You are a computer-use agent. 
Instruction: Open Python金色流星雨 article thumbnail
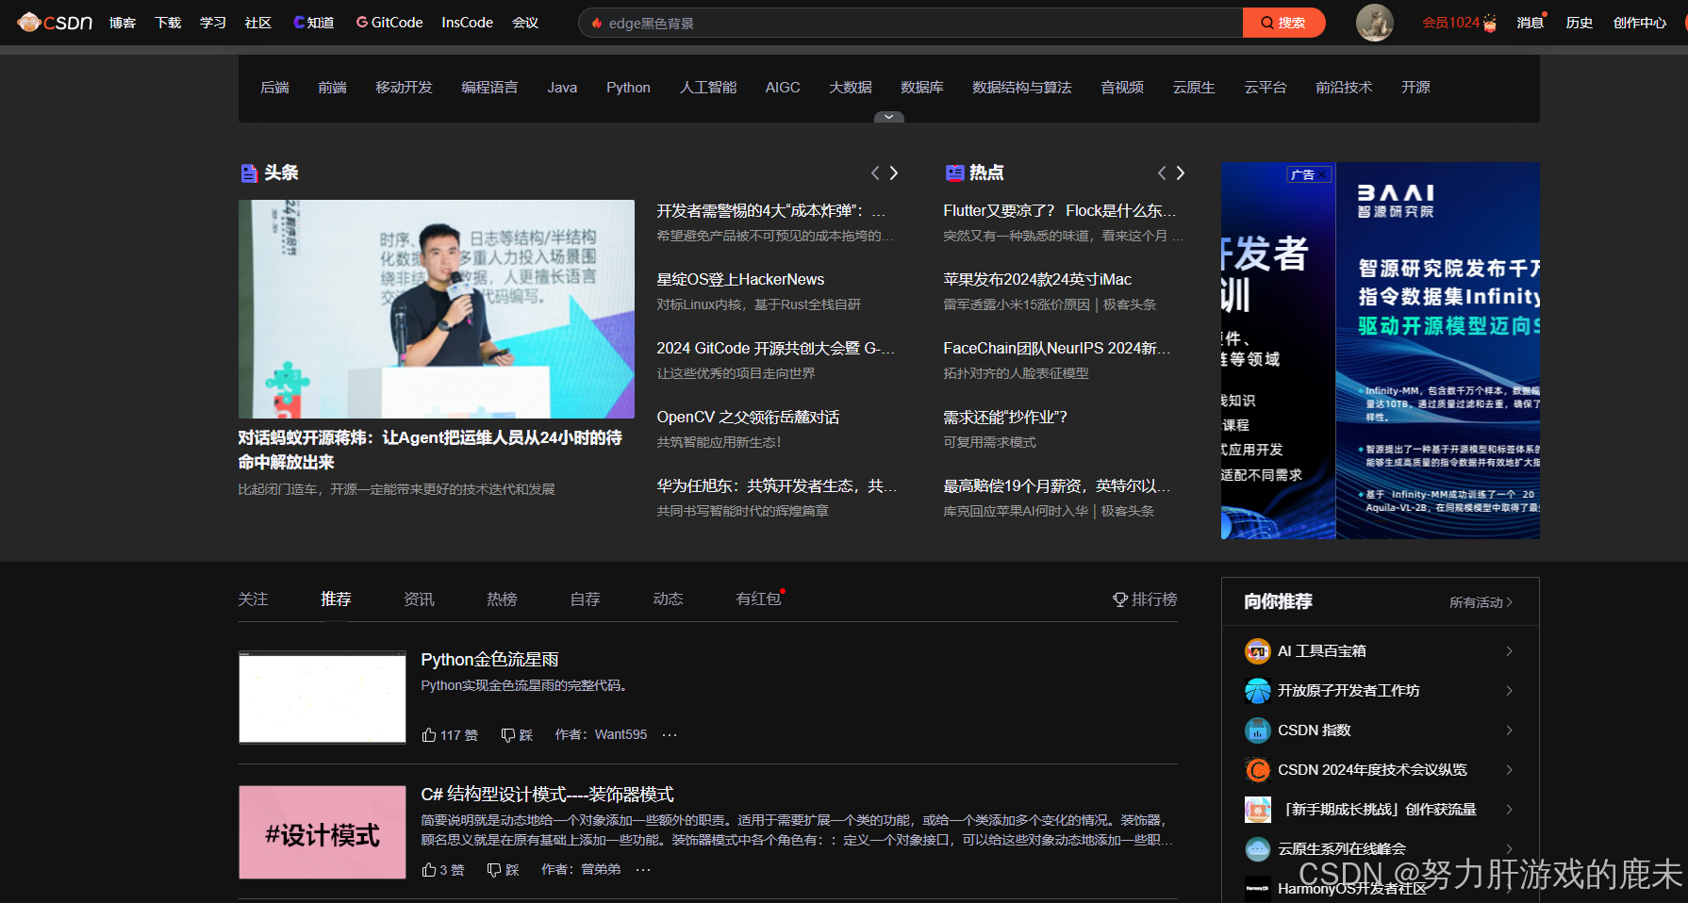(323, 698)
